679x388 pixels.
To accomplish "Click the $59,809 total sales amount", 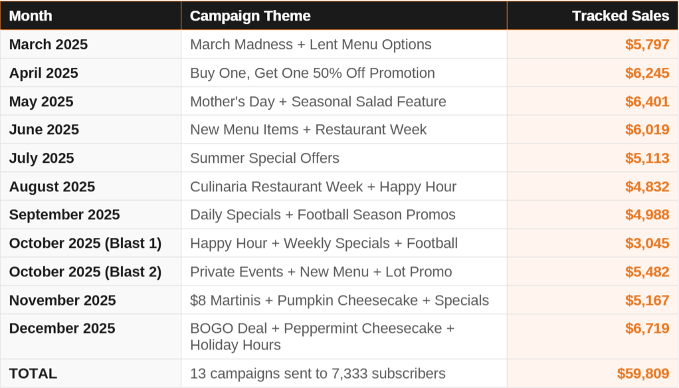I will pyautogui.click(x=642, y=373).
